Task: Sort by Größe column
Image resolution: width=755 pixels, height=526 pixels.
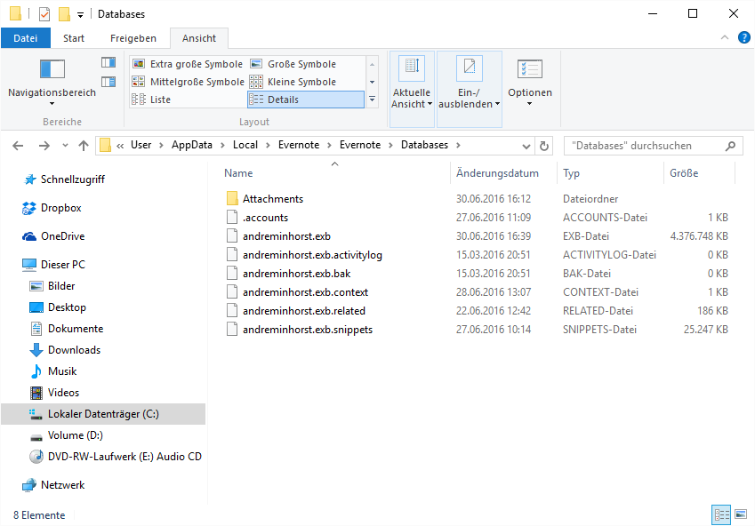Action: click(684, 173)
